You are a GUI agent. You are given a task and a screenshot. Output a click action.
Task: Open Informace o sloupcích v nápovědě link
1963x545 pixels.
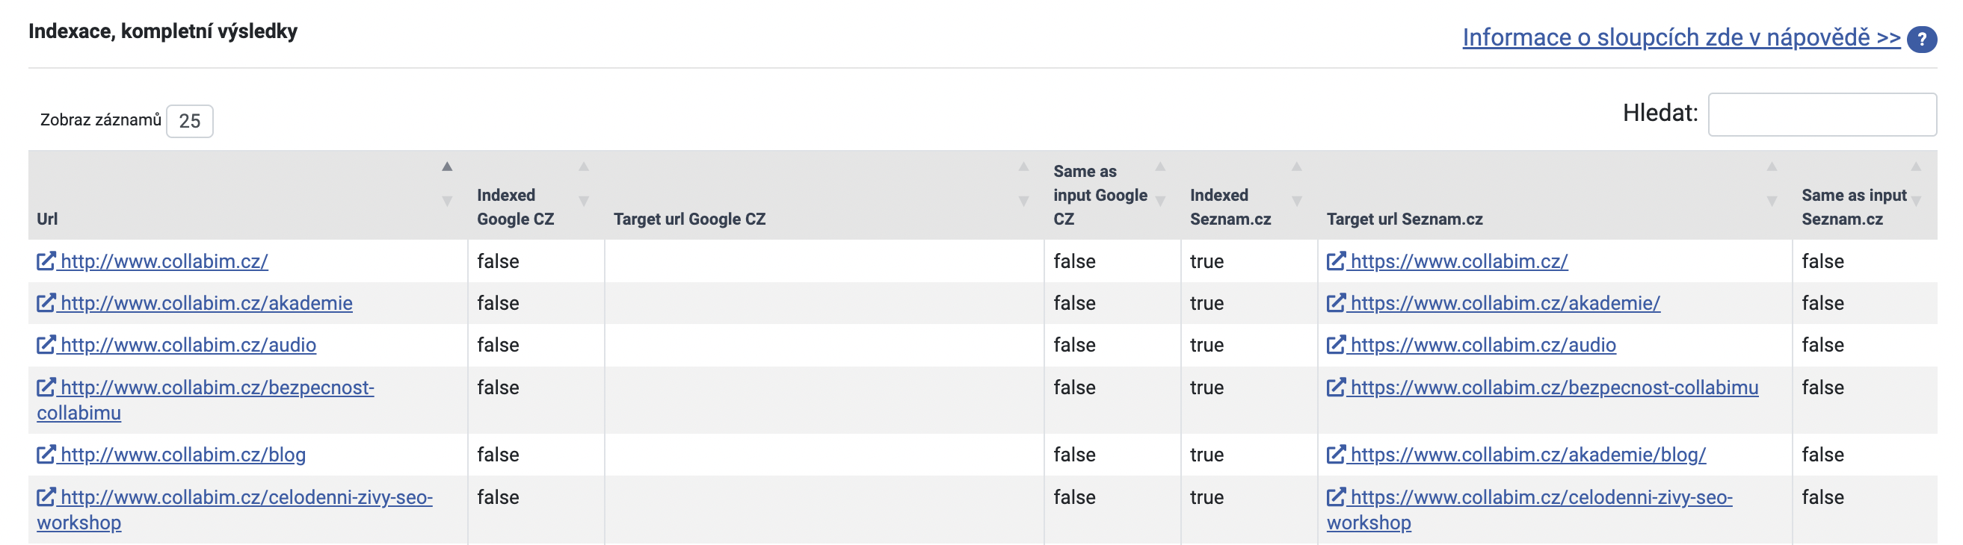coord(1681,37)
